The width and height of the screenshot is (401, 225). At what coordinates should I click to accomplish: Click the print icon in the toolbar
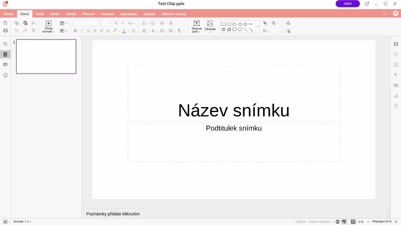point(5,30)
